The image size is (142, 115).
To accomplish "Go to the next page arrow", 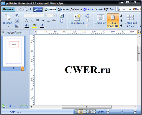I will [x=15, y=106].
